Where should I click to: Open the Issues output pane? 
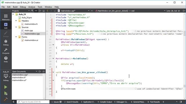point(56,102)
